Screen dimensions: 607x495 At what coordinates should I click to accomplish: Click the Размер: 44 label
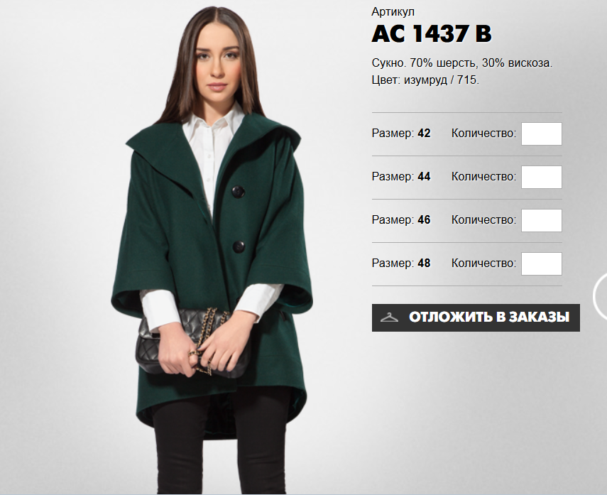pyautogui.click(x=401, y=177)
